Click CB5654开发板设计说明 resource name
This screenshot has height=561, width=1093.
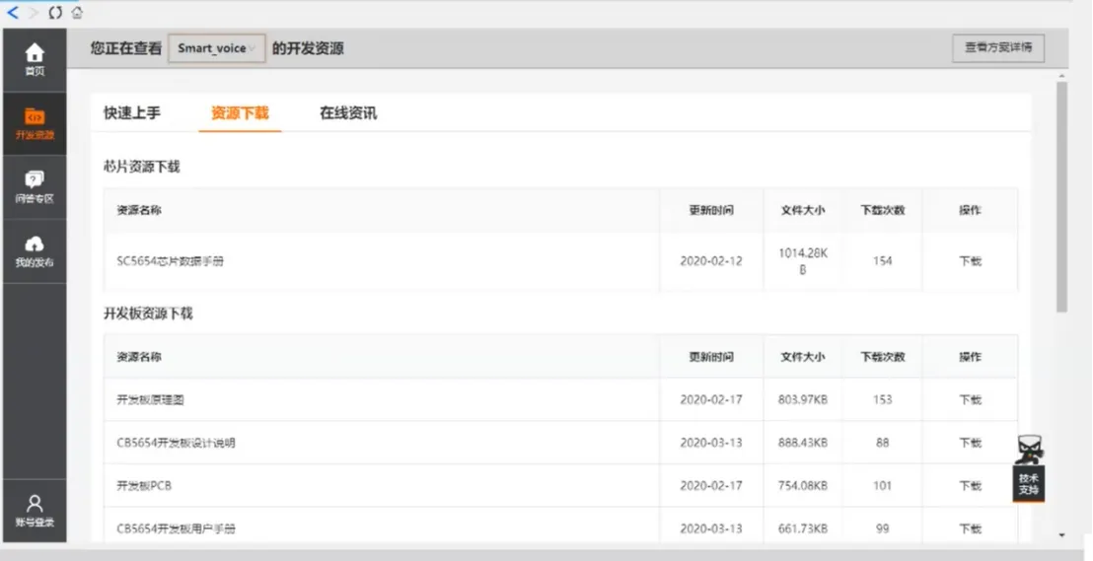(176, 443)
